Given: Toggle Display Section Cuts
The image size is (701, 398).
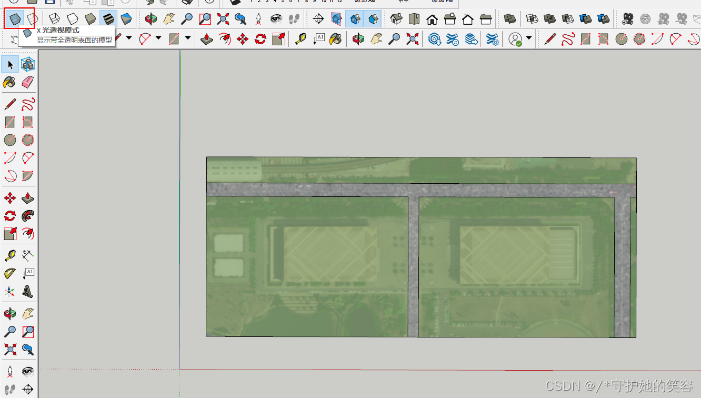Looking at the screenshot, I should (x=355, y=19).
